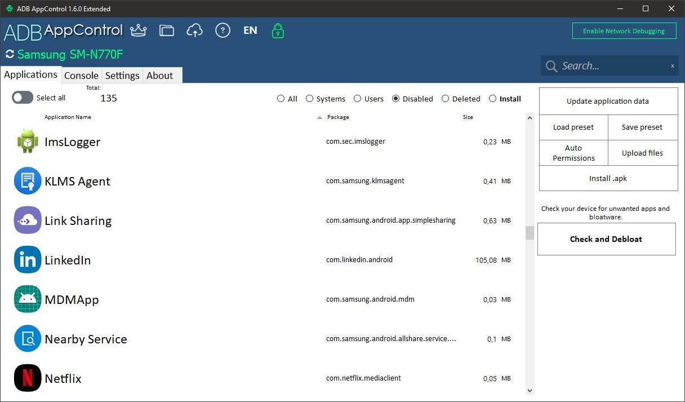Click the Upload files button
The height and width of the screenshot is (402, 685).
(642, 153)
